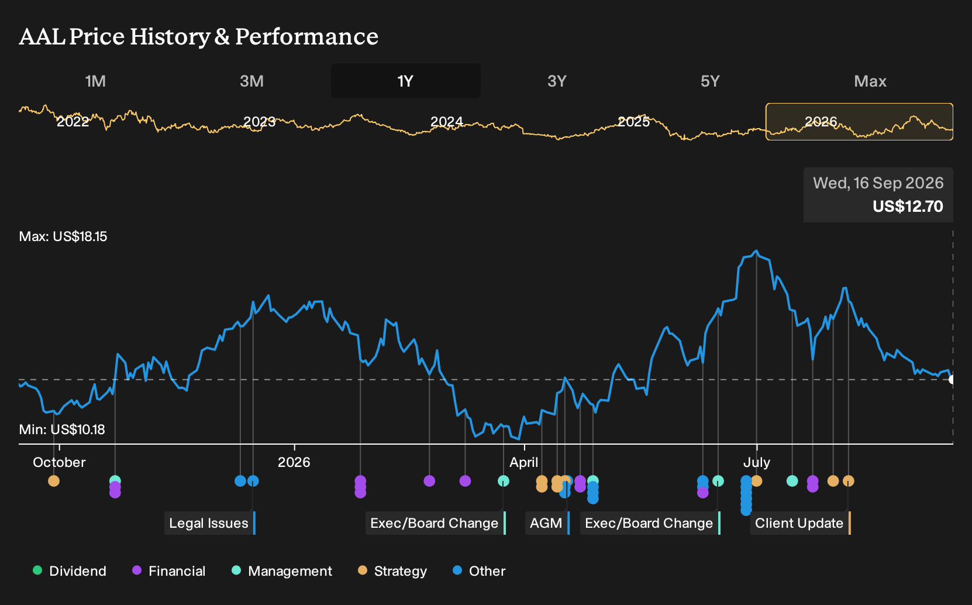Click the blue Other dot above Legal Issues
Screen dimensions: 972x605
(x=253, y=481)
